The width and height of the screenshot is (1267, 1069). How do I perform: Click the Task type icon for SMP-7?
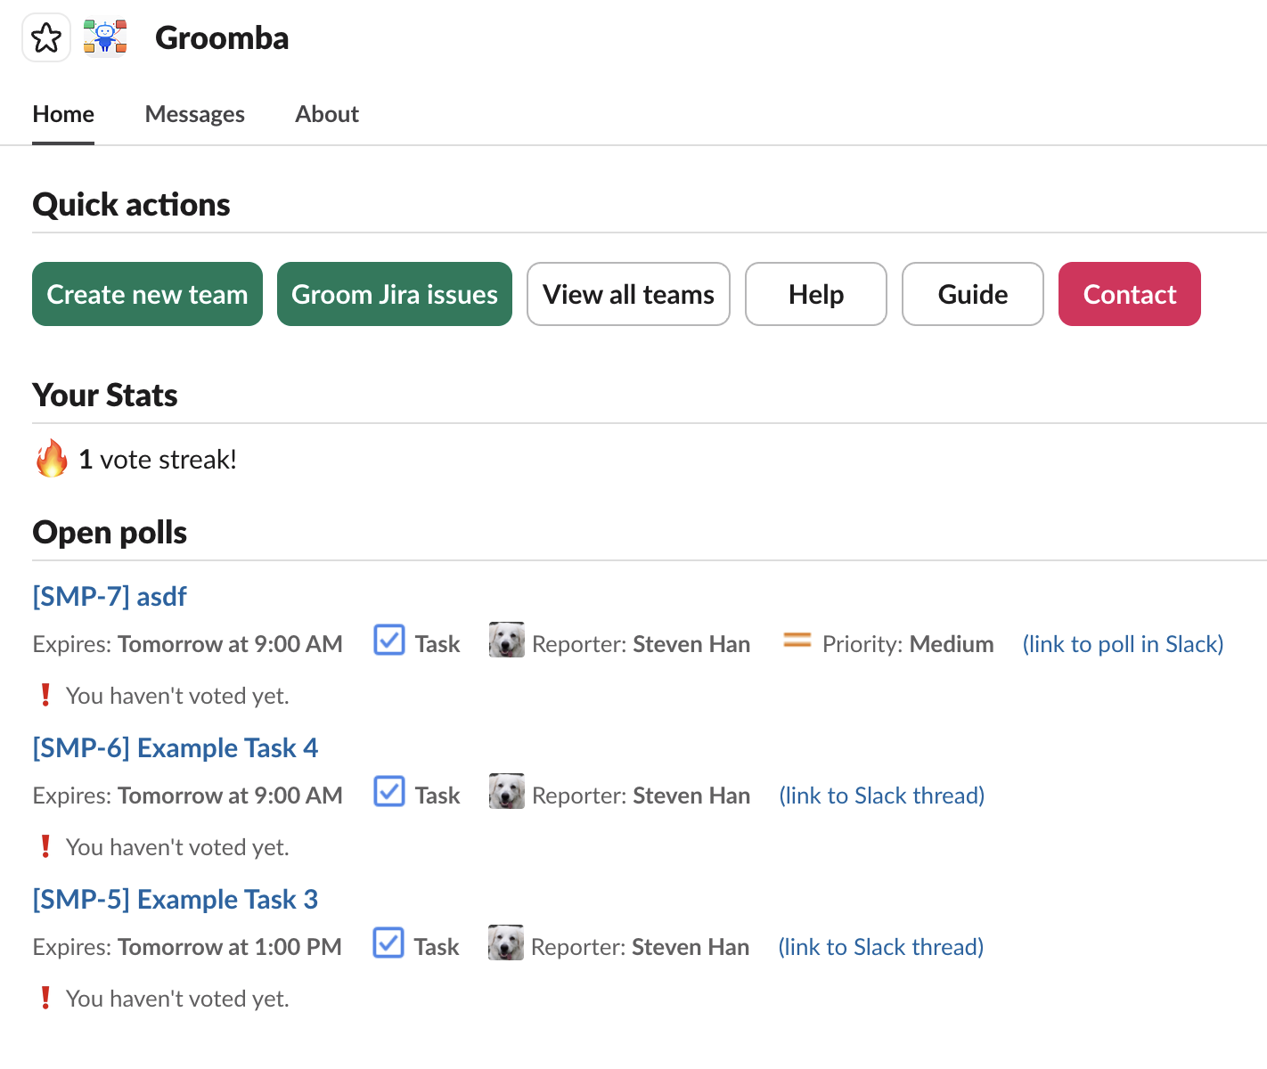click(389, 641)
